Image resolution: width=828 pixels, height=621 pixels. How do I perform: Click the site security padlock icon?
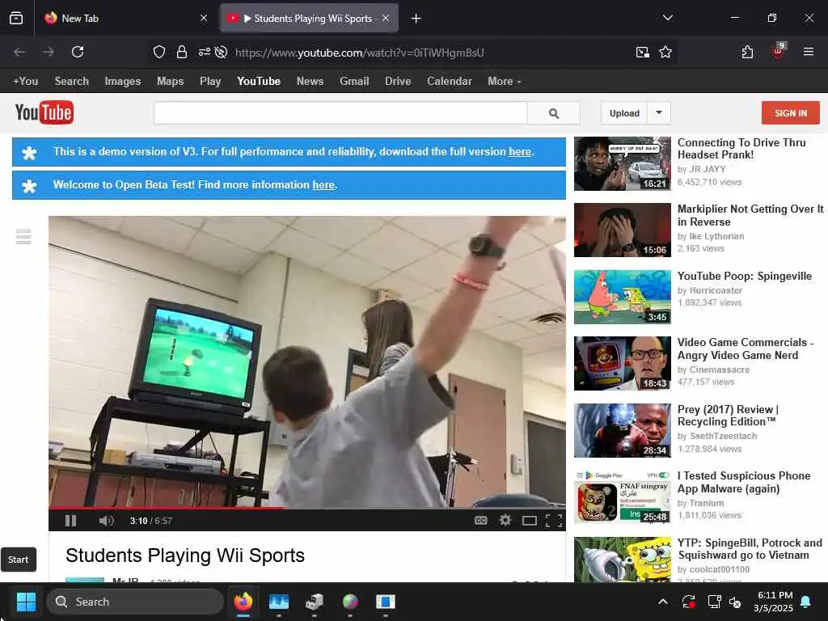tap(182, 52)
